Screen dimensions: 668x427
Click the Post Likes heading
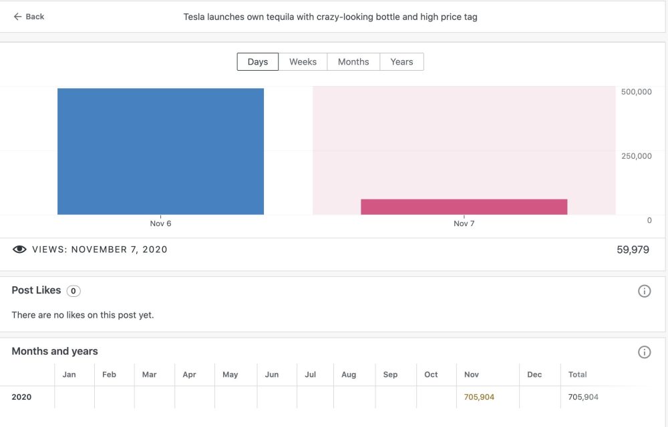click(x=36, y=290)
